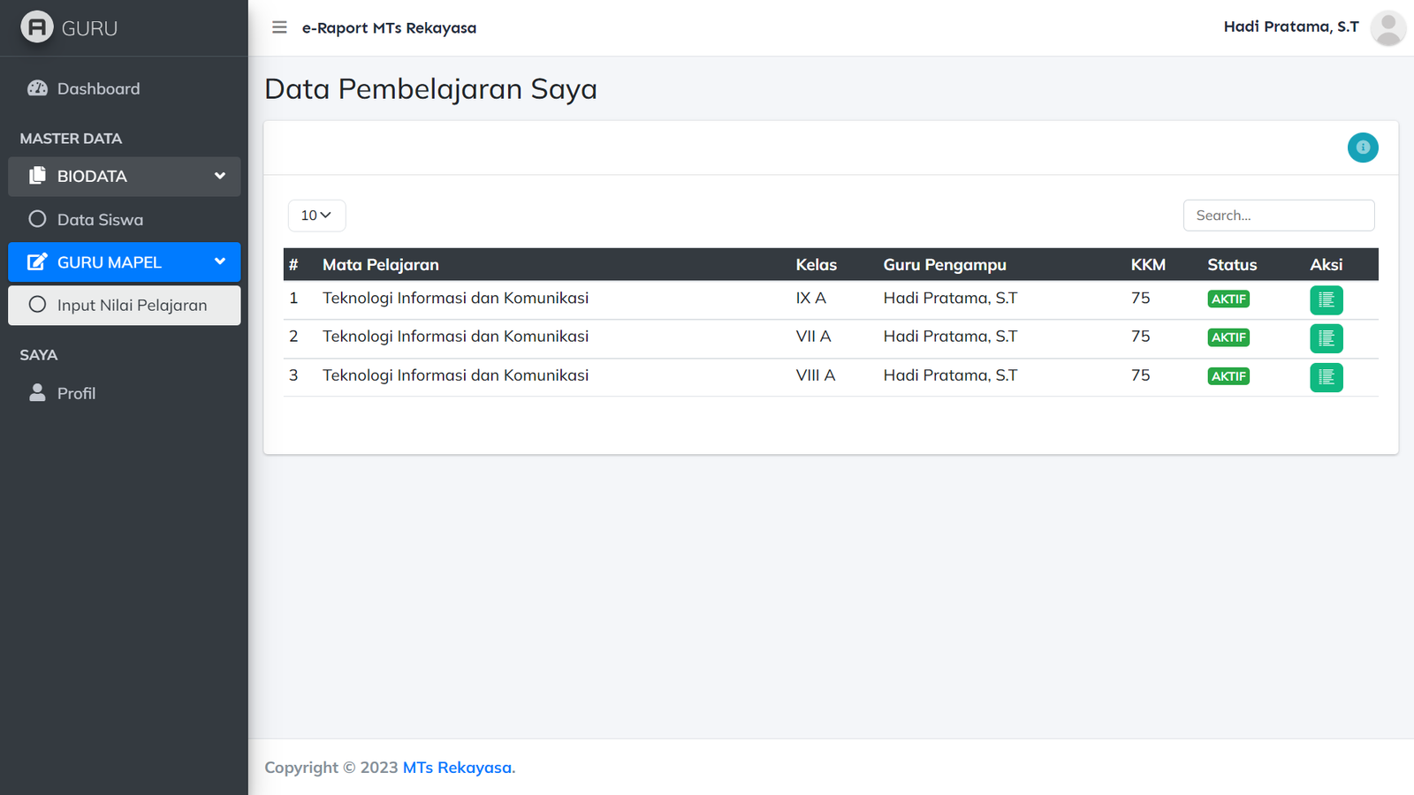Open the action icon for class VII A
1414x795 pixels.
click(x=1326, y=338)
